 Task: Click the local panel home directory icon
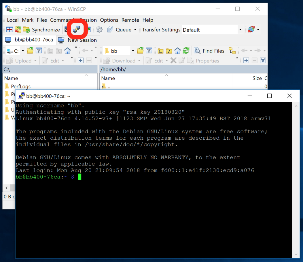tap(67, 51)
